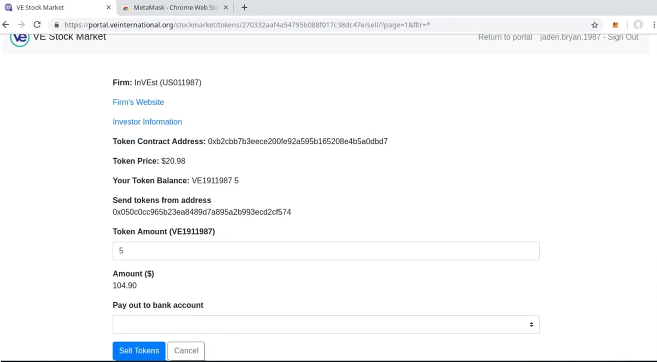Focus the Token Amount input field
The width and height of the screenshot is (657, 362).
(326, 251)
